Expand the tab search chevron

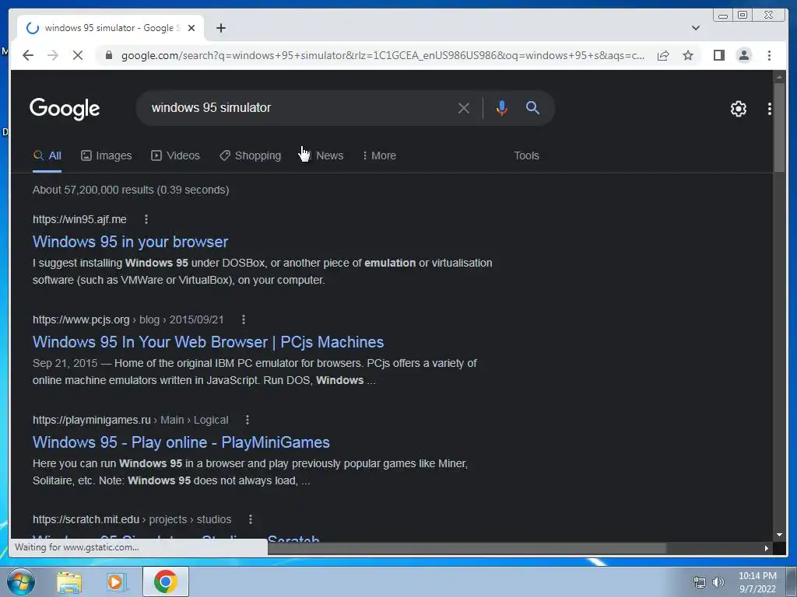pos(696,28)
